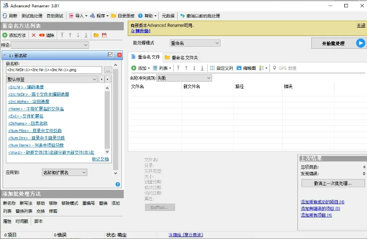Click the green 添加方法 button
Image resolution: width=367 pixels, height=239 pixels.
[x=14, y=35]
